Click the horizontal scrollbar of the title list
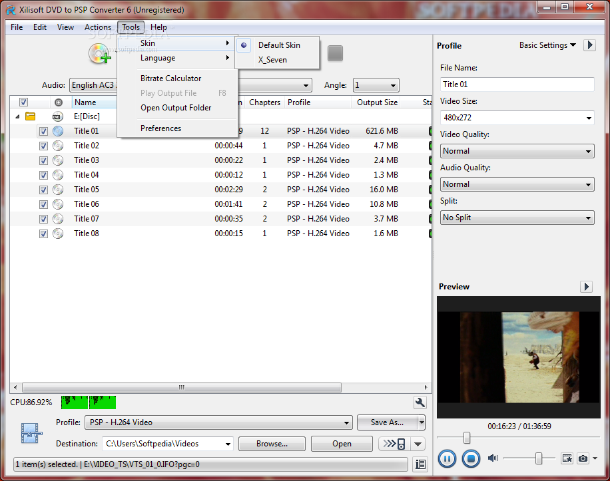Screen dimensions: 610x481 point(182,387)
